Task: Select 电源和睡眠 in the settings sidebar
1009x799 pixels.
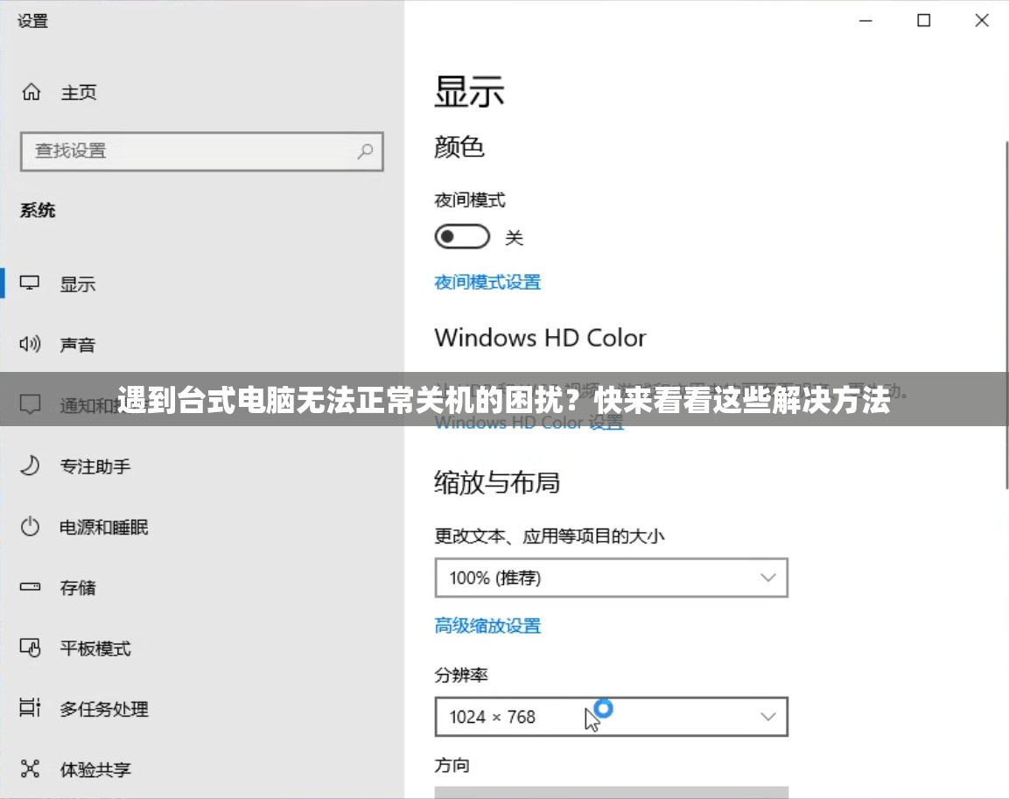Action: point(103,527)
